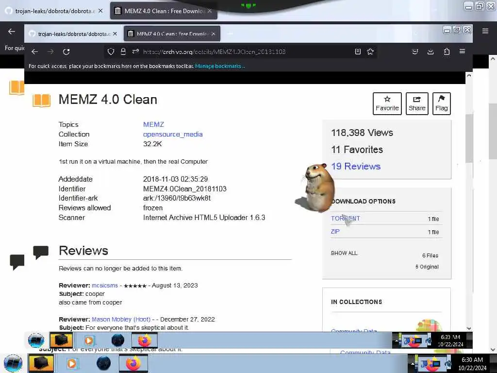Flag this item with Flag button

click(x=441, y=104)
